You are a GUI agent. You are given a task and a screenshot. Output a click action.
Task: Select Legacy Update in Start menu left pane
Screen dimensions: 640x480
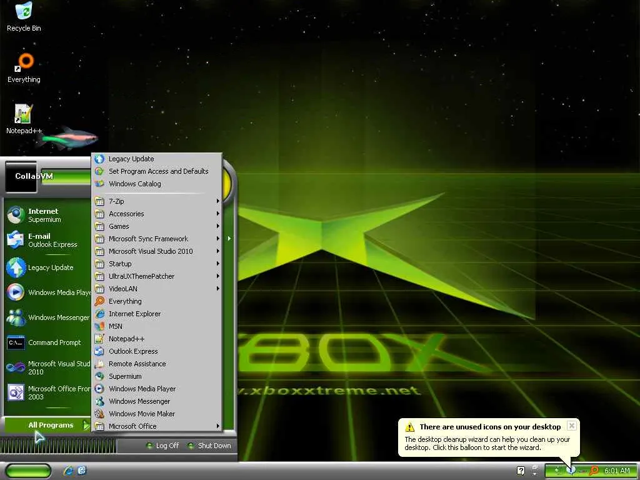coord(47,267)
